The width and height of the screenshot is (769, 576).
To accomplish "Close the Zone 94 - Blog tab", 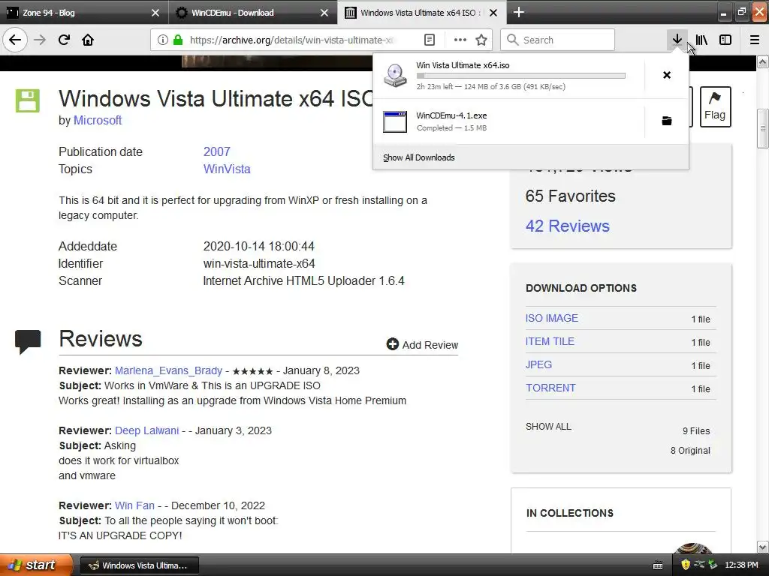I will pos(155,13).
